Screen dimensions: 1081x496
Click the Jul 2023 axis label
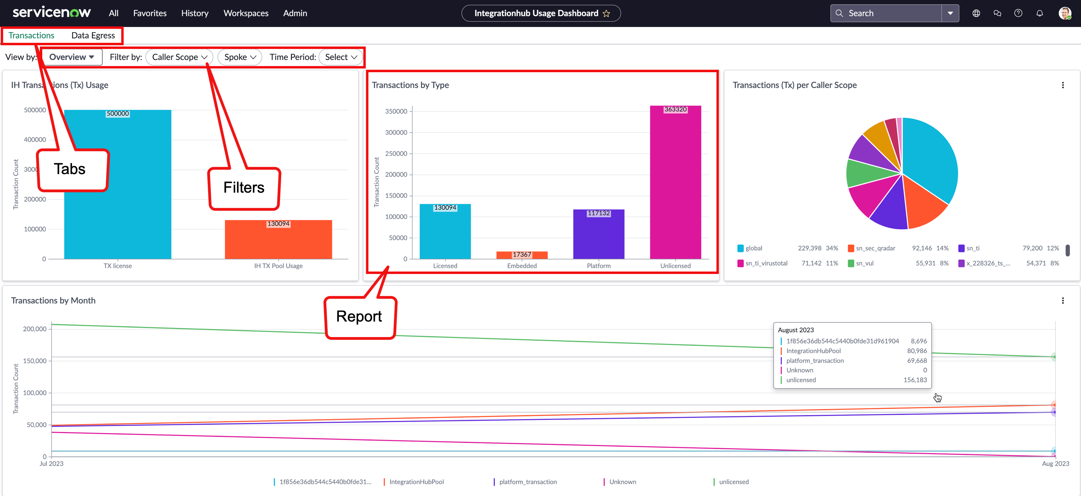pyautogui.click(x=51, y=464)
